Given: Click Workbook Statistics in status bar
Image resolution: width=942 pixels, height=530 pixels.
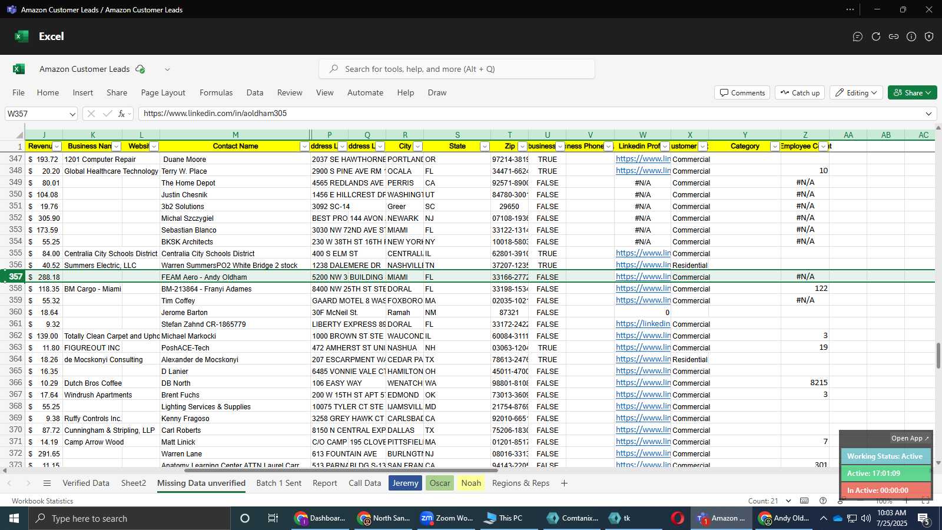Looking at the screenshot, I should coord(42,501).
